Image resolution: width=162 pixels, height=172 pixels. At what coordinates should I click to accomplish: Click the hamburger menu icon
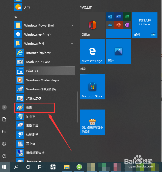pyautogui.click(x=4, y=7)
